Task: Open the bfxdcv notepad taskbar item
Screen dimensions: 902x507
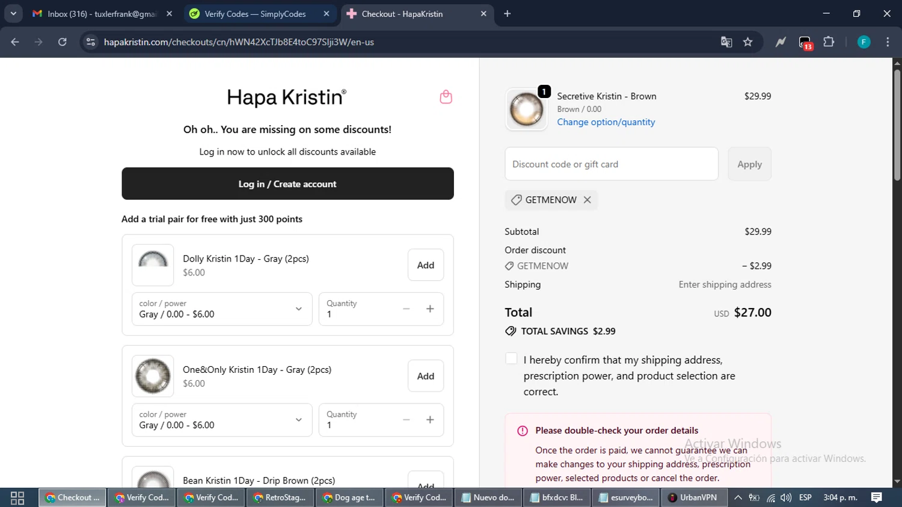Action: [557, 498]
